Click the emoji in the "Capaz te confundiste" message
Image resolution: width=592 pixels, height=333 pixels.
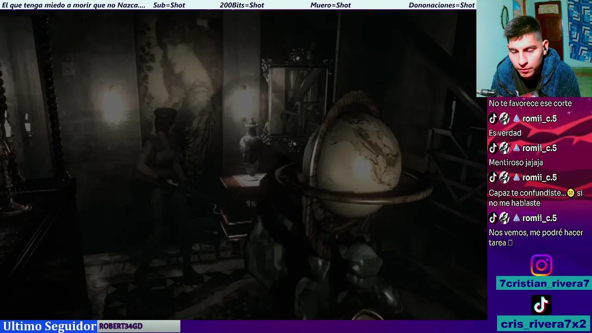tap(570, 193)
